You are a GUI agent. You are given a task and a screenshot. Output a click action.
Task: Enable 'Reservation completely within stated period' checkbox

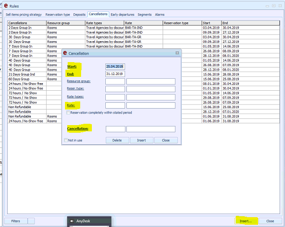pos(68,113)
